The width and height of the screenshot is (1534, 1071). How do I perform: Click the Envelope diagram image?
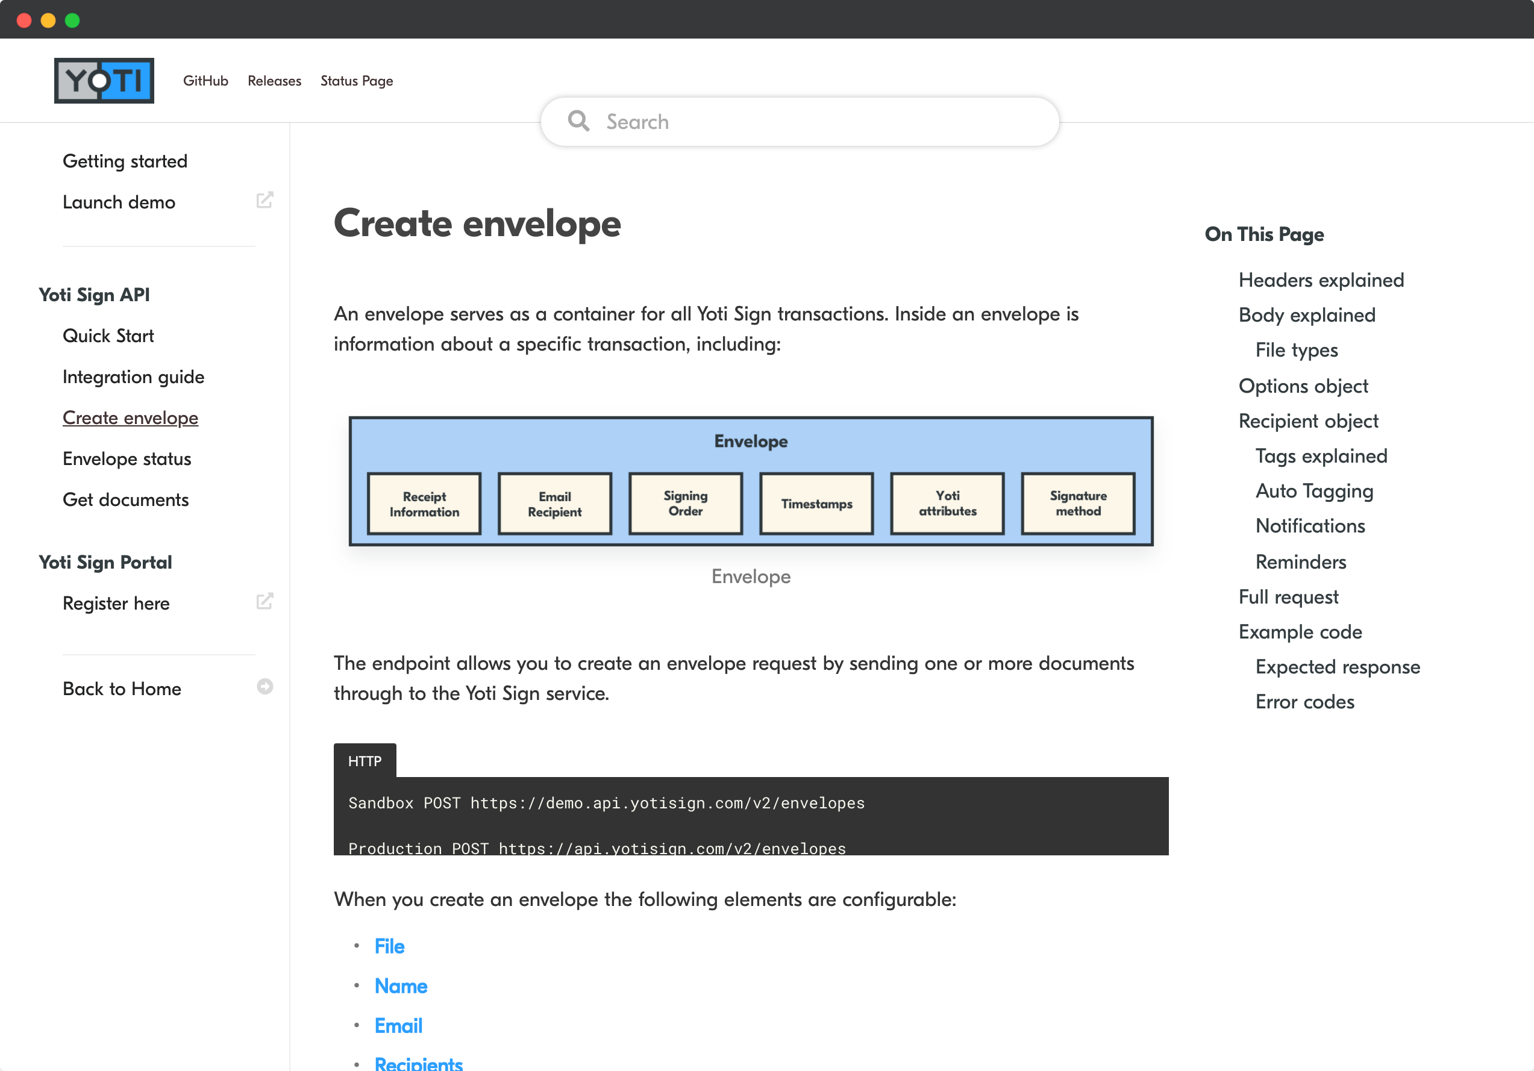click(751, 481)
